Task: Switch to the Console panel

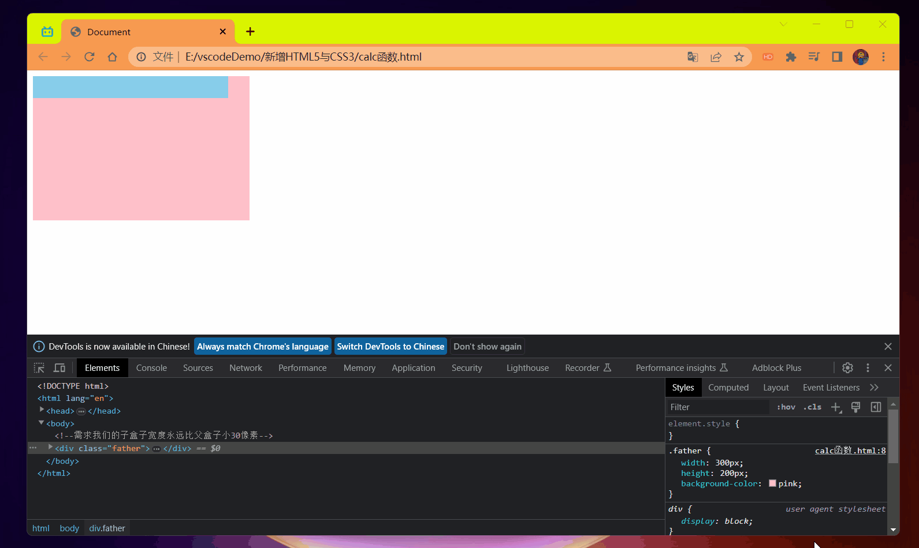Action: [151, 367]
